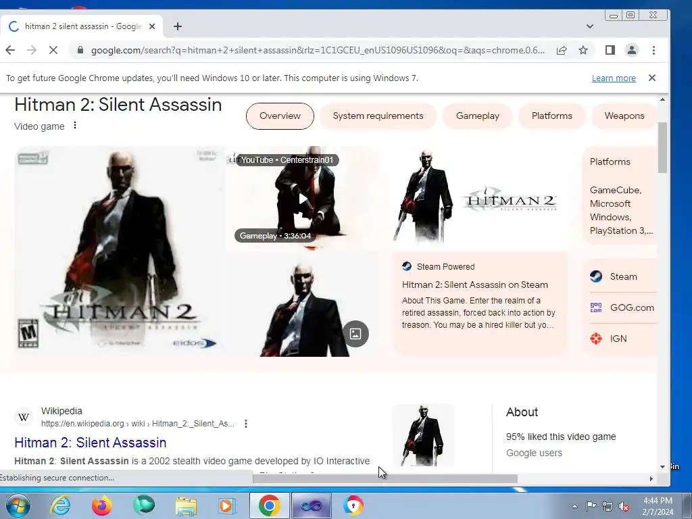Stop loading the page with the X button
The width and height of the screenshot is (692, 519).
pos(53,50)
